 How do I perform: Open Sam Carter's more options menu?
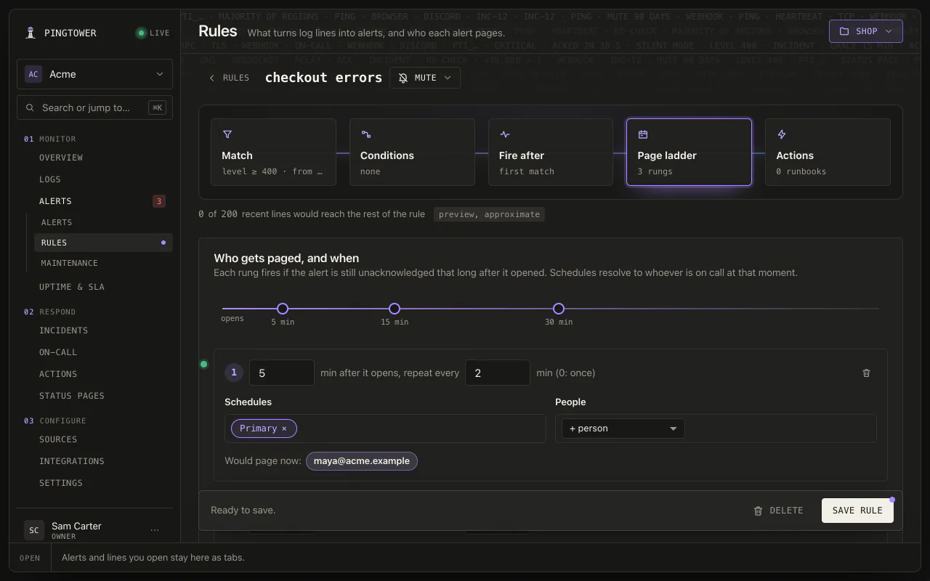tap(155, 530)
